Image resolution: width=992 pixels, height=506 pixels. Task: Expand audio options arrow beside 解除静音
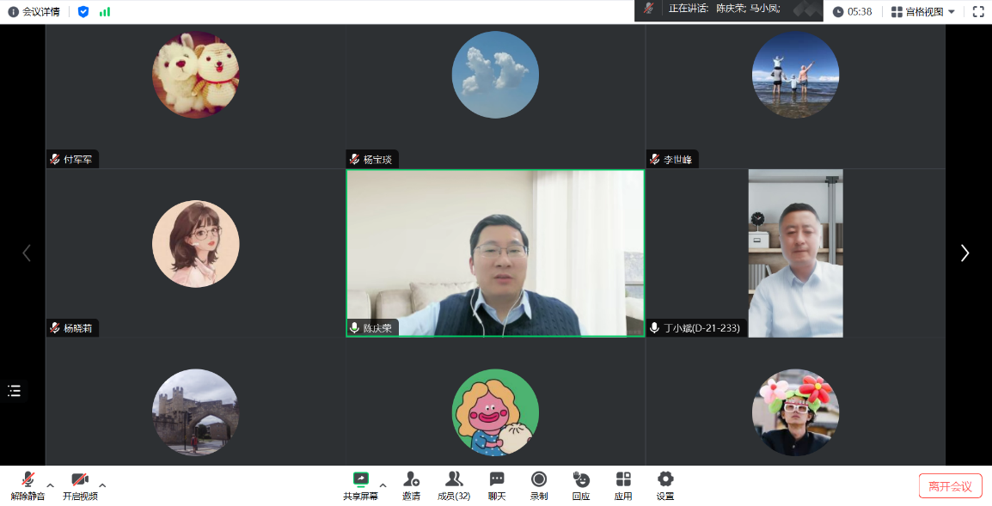point(50,485)
